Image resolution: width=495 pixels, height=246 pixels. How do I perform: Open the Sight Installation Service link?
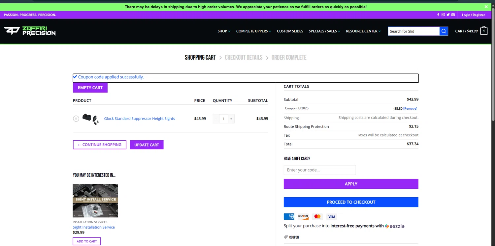[94, 227]
